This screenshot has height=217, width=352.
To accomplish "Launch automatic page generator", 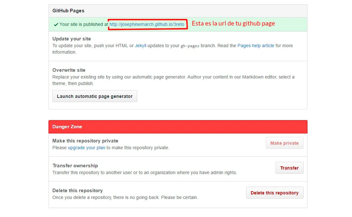I will (x=95, y=96).
